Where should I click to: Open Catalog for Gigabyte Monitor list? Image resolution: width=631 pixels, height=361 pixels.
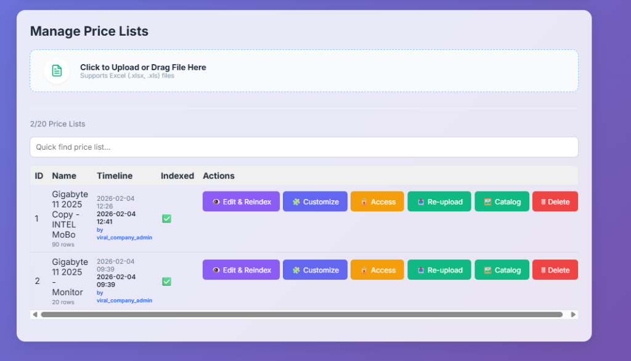point(502,270)
